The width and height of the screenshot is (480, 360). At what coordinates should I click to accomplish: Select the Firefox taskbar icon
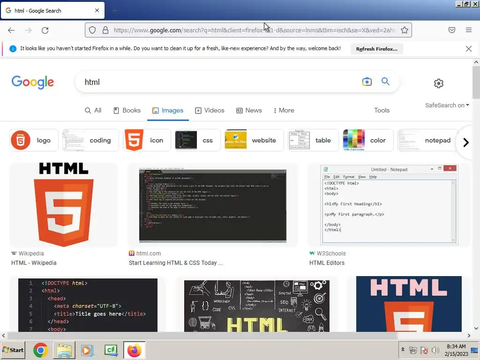tap(135, 350)
